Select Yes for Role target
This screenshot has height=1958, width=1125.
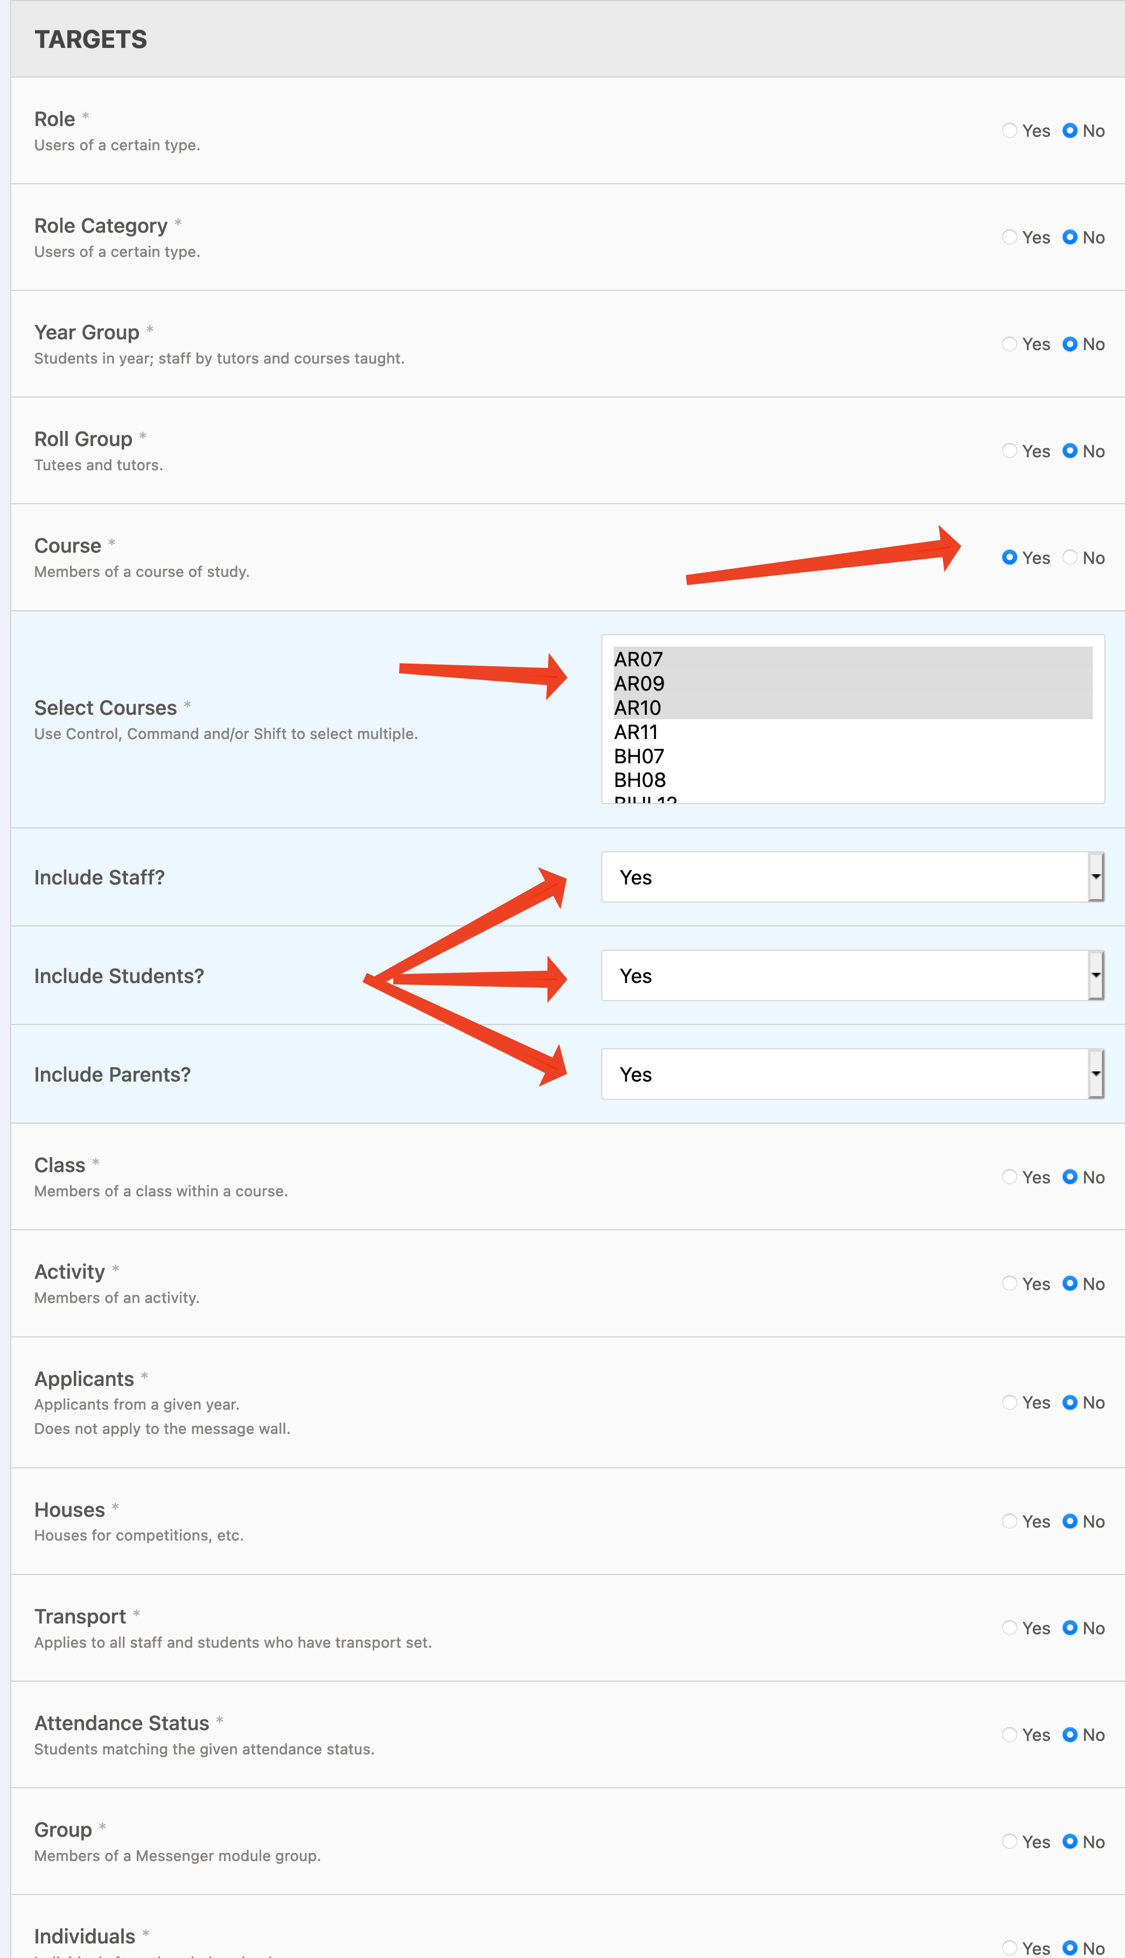click(x=1009, y=130)
